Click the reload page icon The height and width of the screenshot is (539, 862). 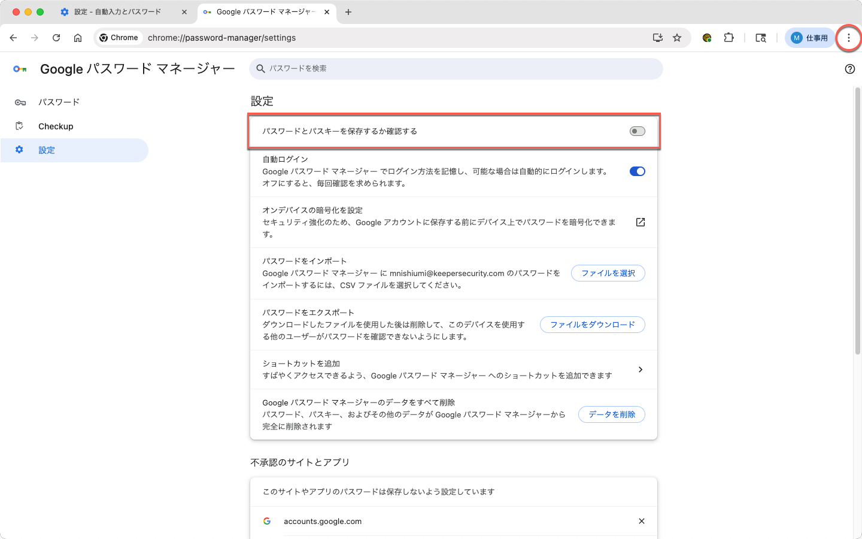tap(56, 38)
